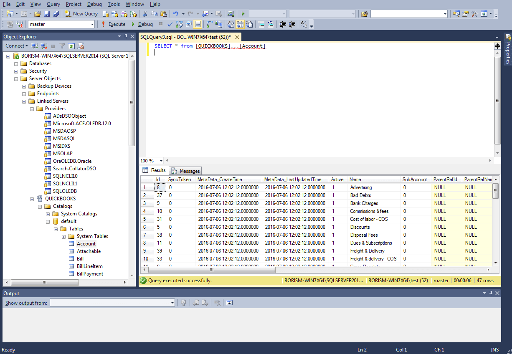Select the BillPayment table node
512x354 pixels.
point(90,274)
